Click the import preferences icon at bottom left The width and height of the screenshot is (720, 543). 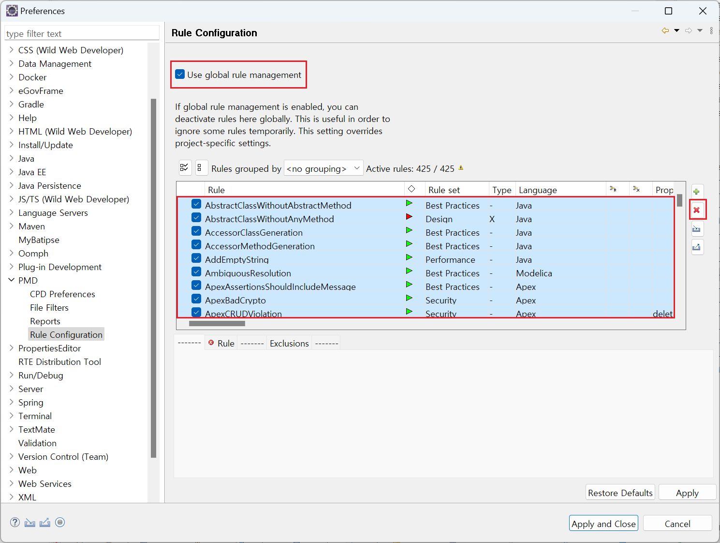30,522
